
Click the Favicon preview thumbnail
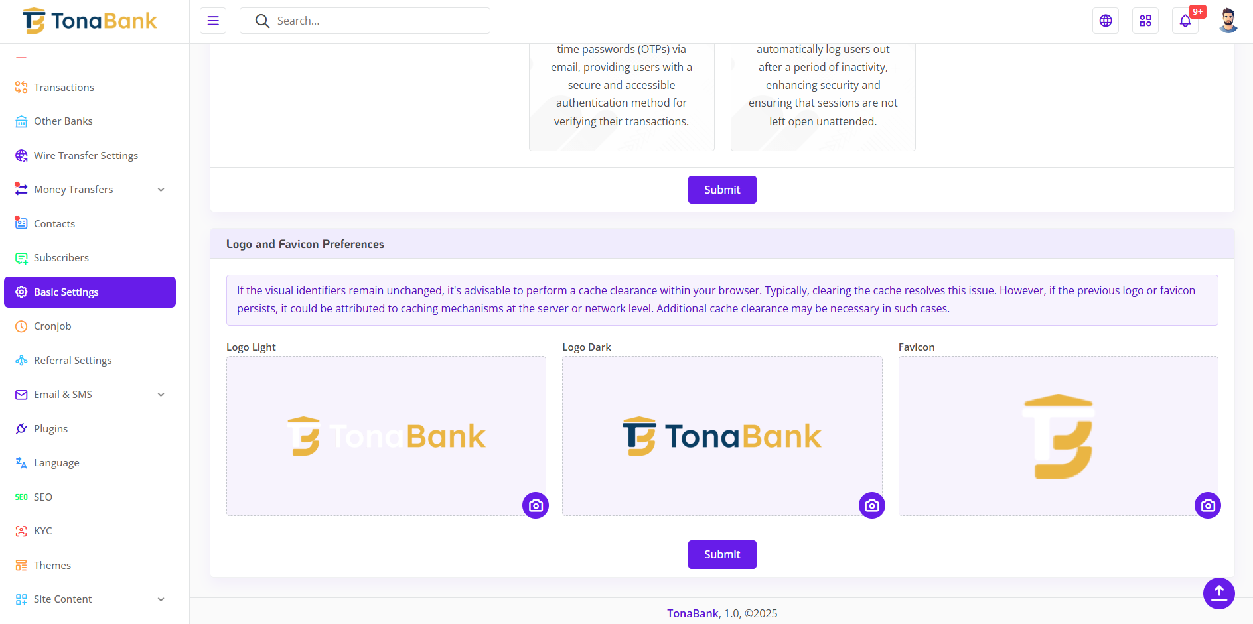1058,436
